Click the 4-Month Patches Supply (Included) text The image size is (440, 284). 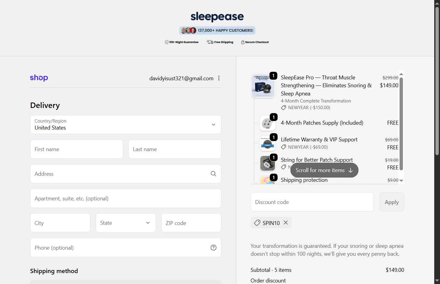(x=322, y=123)
